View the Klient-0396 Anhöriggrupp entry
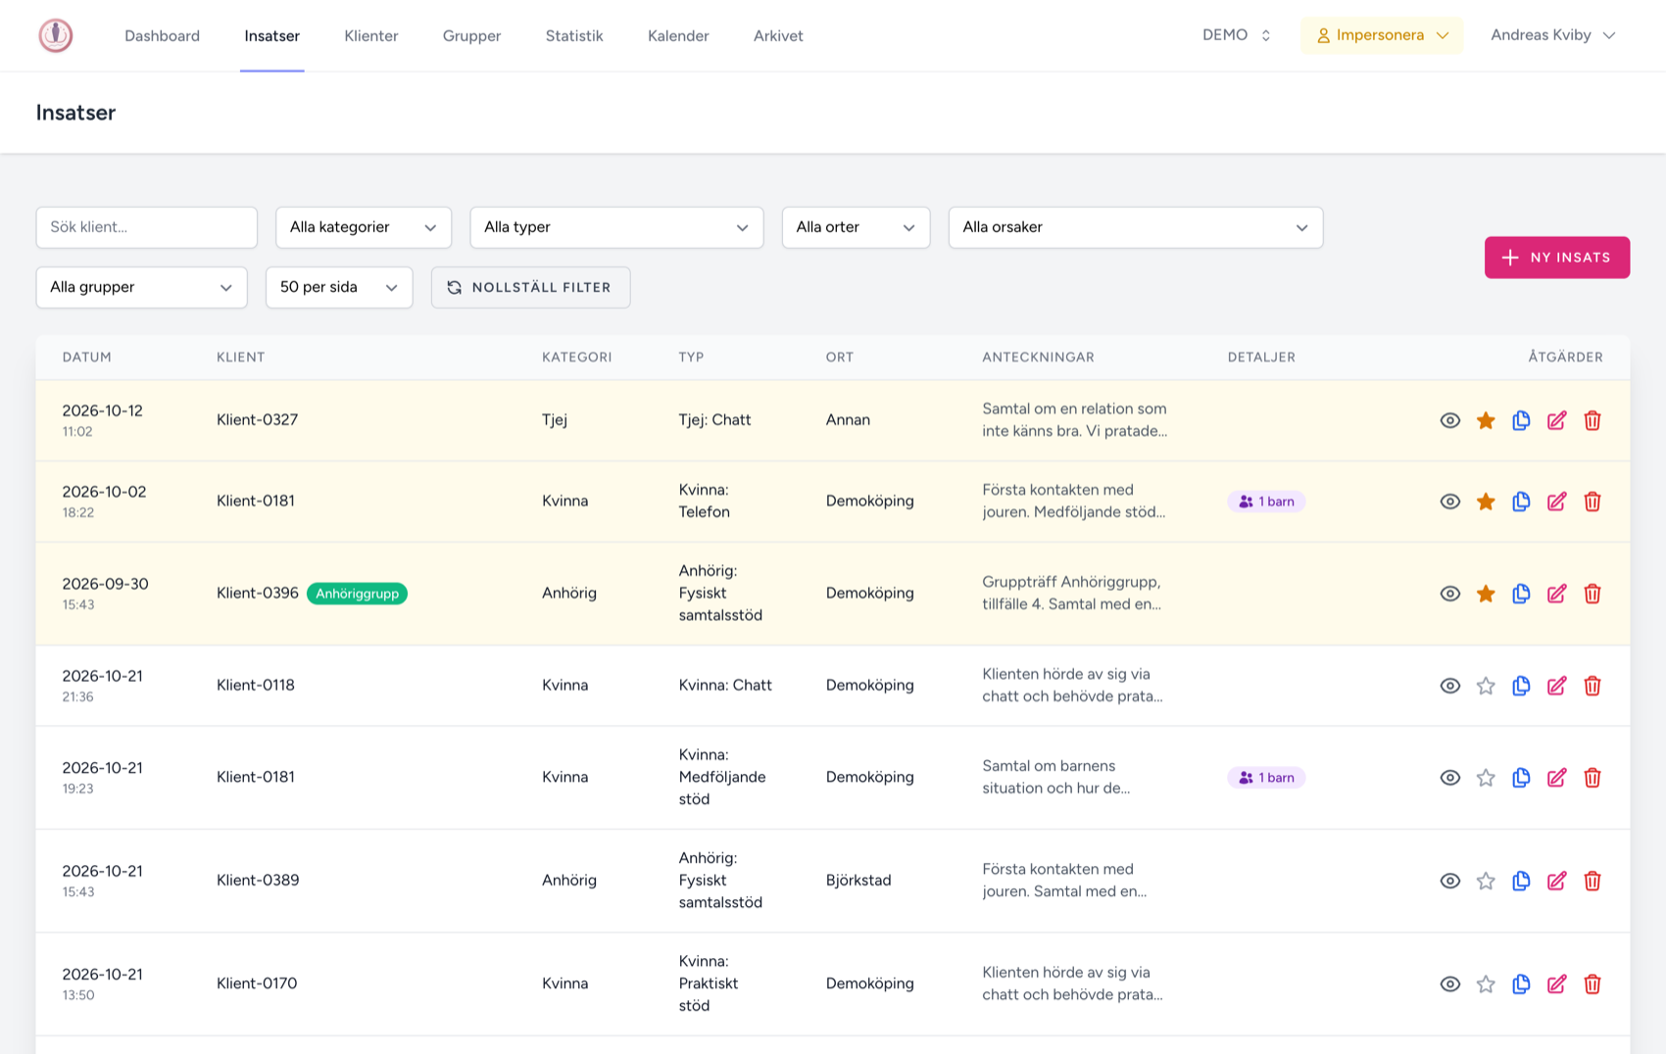Viewport: 1666px width, 1054px height. (1450, 594)
